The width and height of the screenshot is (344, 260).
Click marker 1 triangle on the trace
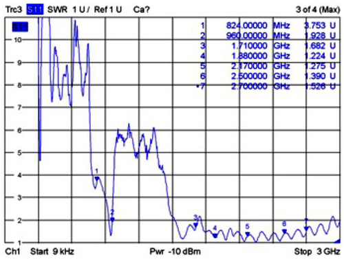(97, 178)
